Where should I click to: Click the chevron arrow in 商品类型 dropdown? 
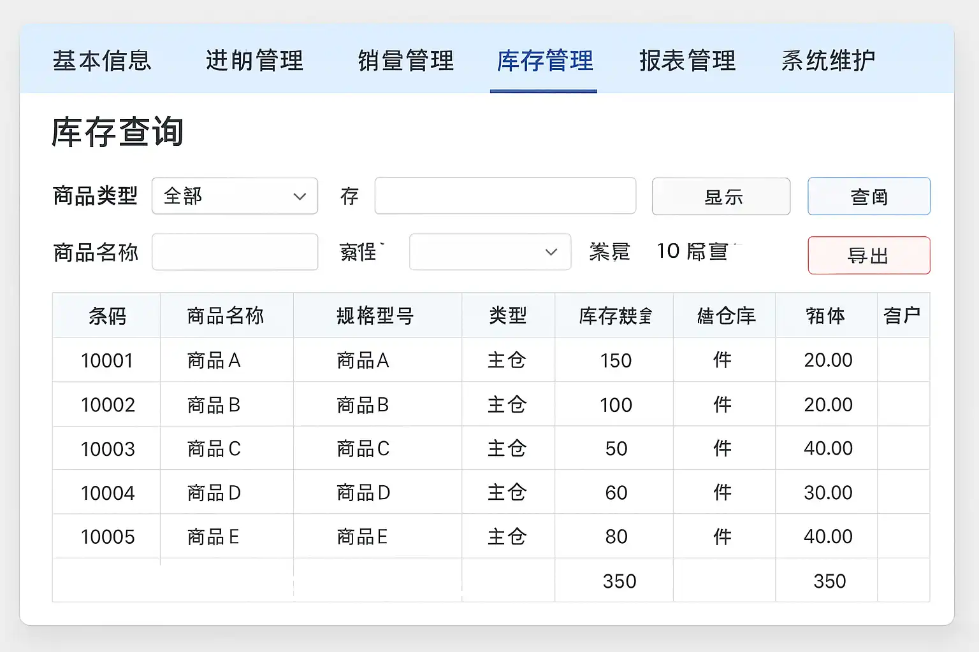pos(300,197)
